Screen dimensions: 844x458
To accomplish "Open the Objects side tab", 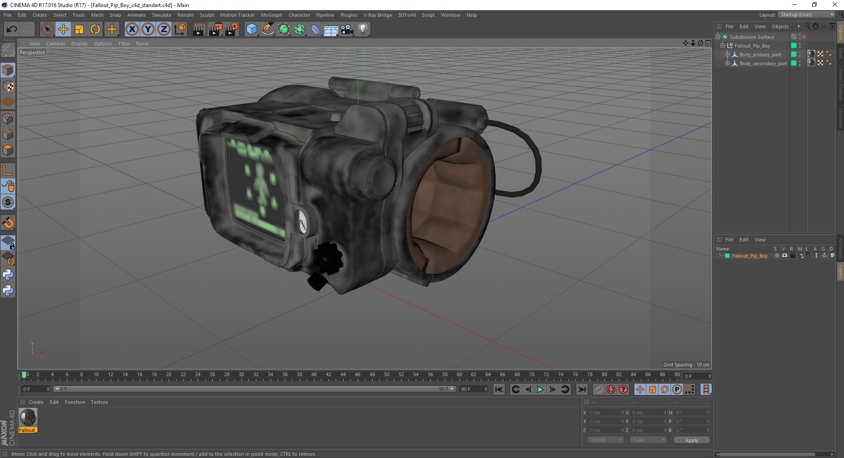I will (840, 32).
